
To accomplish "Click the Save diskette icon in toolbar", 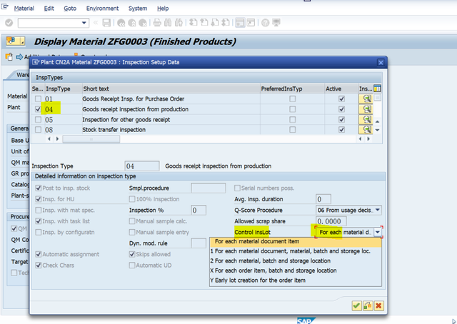I will 106,22.
